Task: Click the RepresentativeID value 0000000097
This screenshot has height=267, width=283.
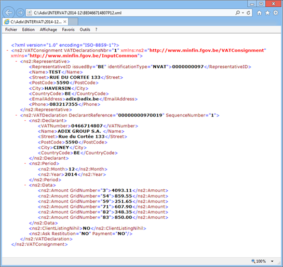Action: (x=187, y=67)
